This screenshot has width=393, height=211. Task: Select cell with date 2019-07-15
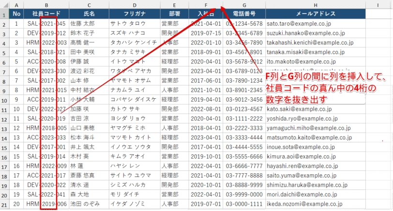point(206,33)
